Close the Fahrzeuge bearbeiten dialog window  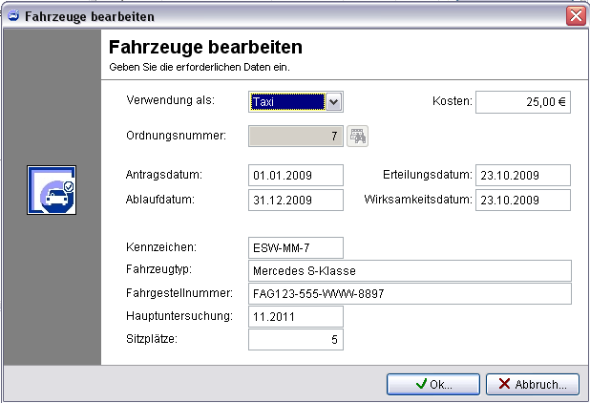576,16
